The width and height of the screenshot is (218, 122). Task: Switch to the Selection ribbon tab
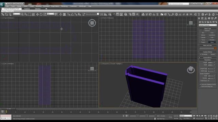tap(38, 8)
